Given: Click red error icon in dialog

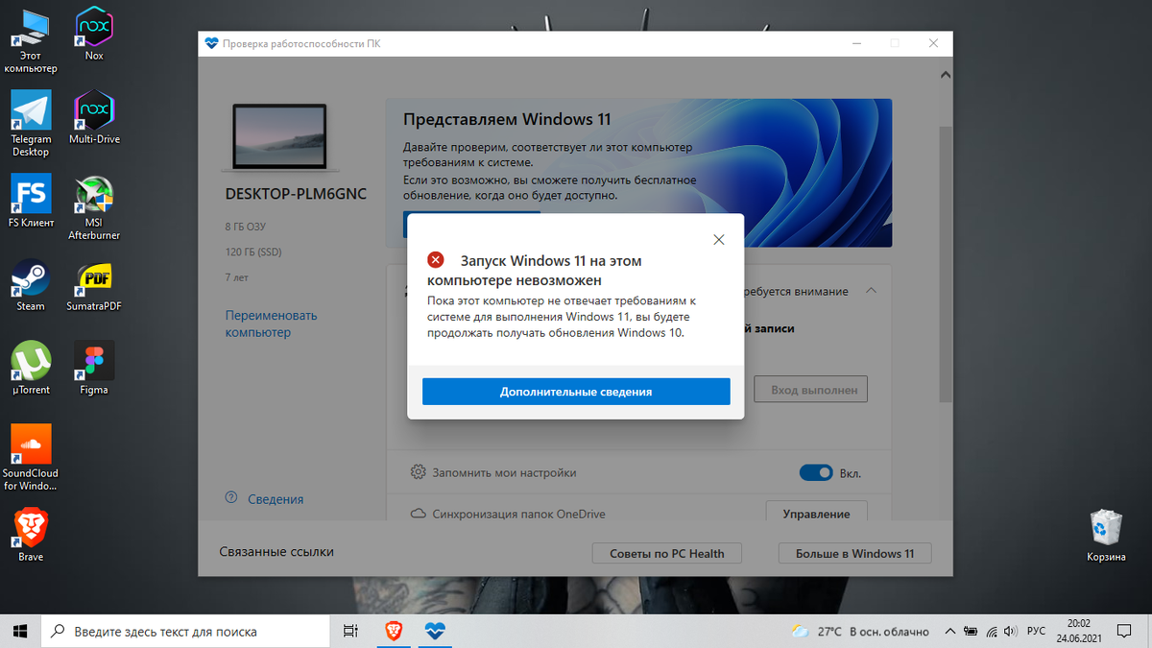Looking at the screenshot, I should pyautogui.click(x=436, y=260).
